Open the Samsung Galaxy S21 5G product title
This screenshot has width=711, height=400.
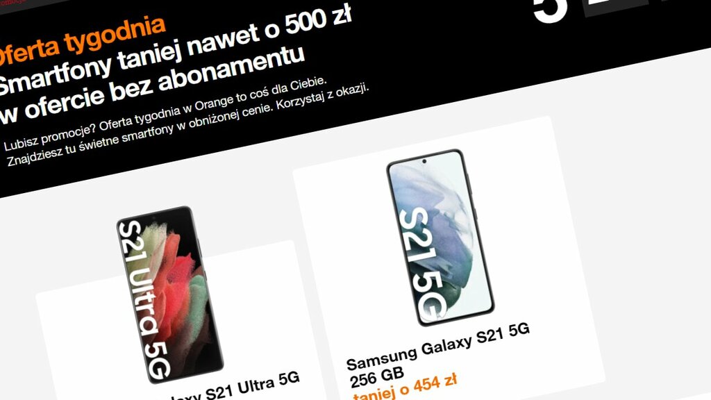click(x=438, y=346)
